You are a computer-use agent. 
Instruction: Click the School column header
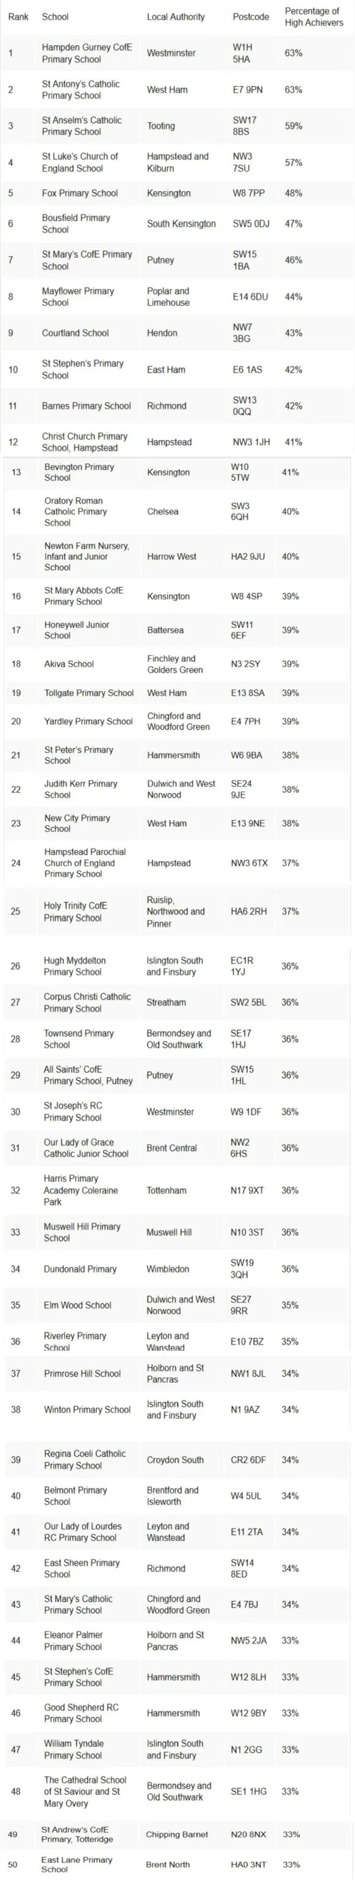coord(55,17)
